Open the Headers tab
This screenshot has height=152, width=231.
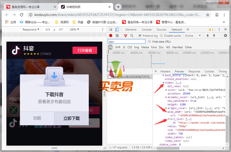tap(165, 71)
